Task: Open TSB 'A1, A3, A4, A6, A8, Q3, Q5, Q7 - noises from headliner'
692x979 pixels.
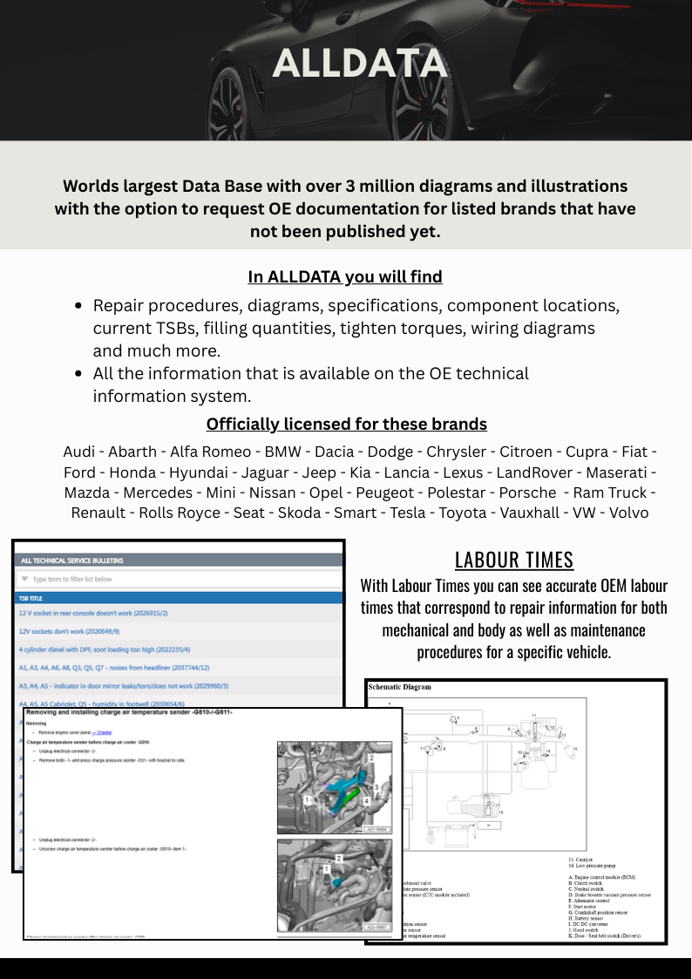Action: click(x=114, y=668)
